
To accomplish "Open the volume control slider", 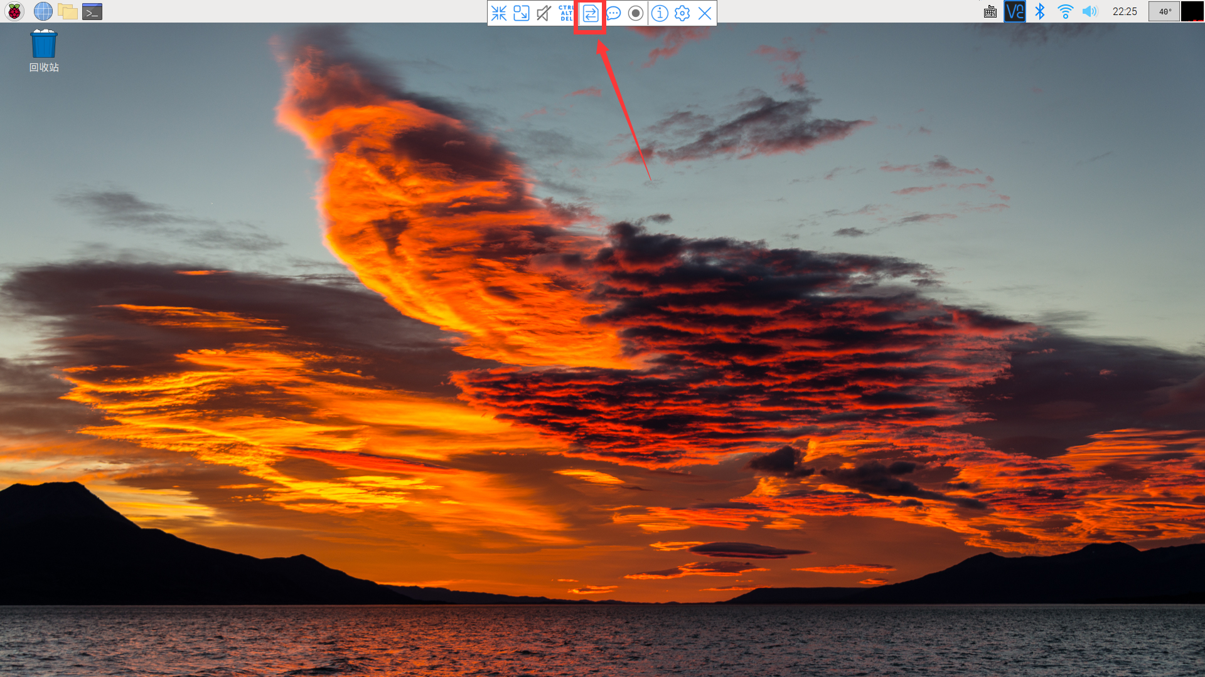I will 1090,11.
